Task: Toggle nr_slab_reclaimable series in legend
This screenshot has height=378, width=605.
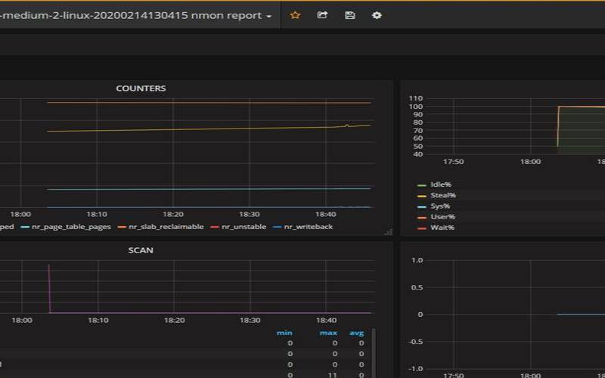Action: pos(166,227)
